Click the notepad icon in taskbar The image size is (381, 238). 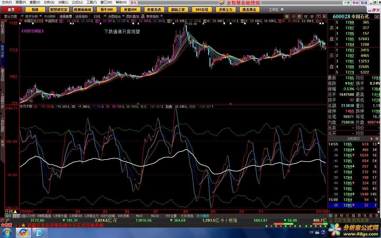pyautogui.click(x=40, y=233)
